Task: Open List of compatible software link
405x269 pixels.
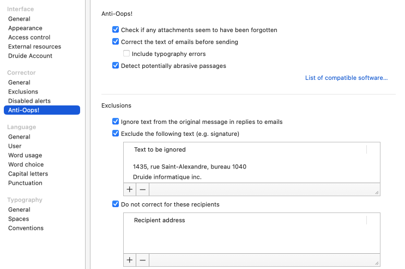Action: click(346, 78)
